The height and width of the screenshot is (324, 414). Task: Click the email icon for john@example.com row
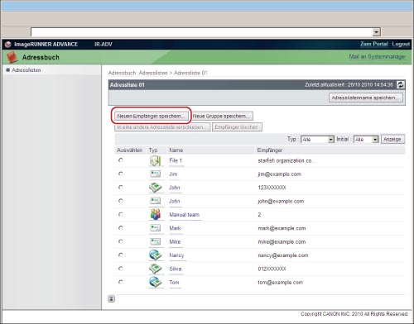[x=155, y=201]
